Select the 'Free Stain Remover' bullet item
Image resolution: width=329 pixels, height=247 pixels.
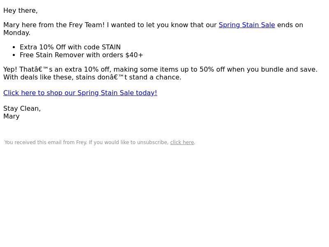[81, 55]
